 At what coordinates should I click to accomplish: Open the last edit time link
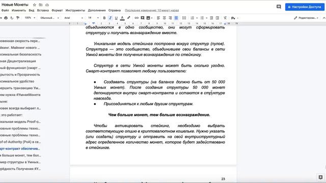pyautogui.click(x=152, y=10)
